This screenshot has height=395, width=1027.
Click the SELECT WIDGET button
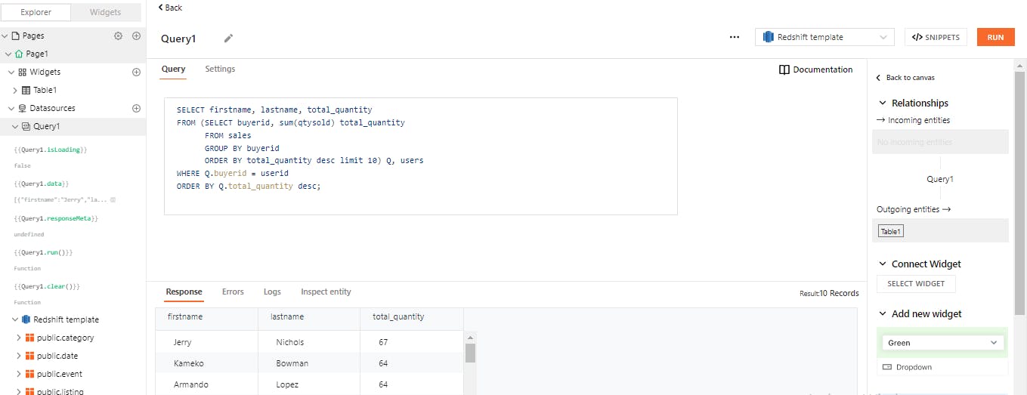[916, 284]
